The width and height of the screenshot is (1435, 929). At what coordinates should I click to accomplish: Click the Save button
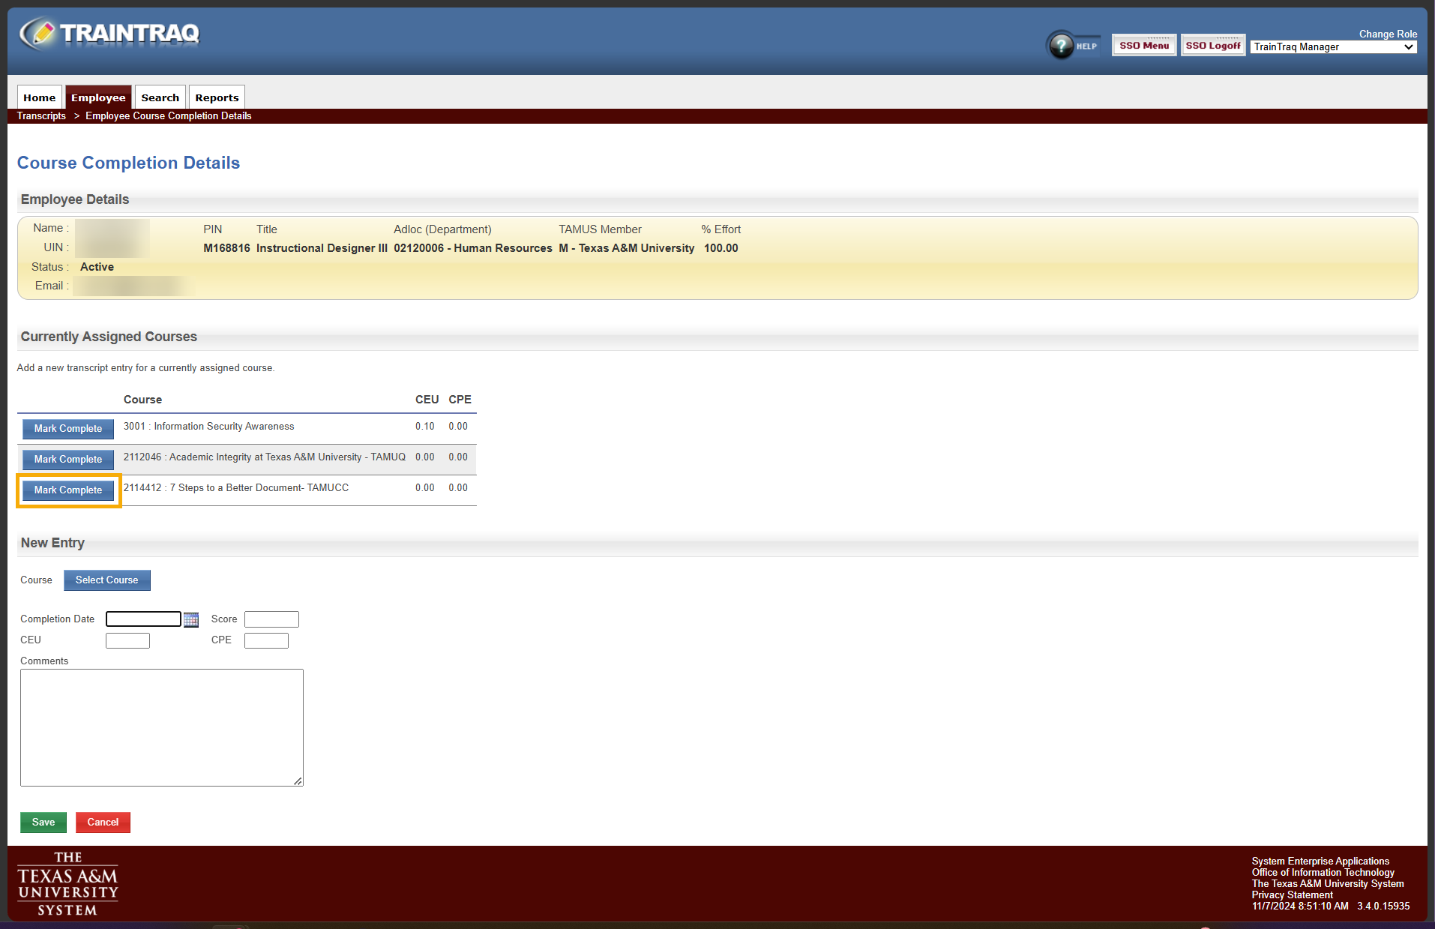pyautogui.click(x=43, y=822)
